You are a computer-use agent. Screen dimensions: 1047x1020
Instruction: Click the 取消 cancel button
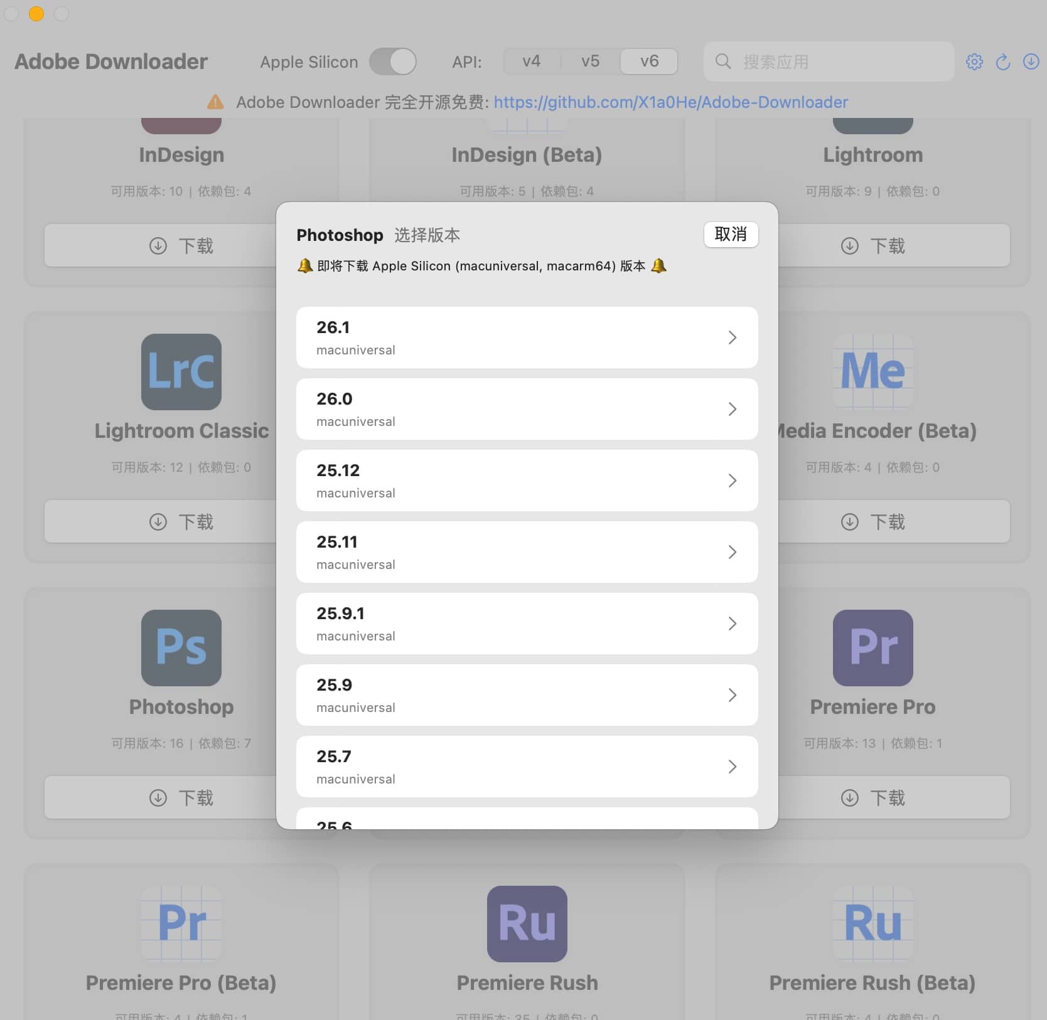pos(731,234)
